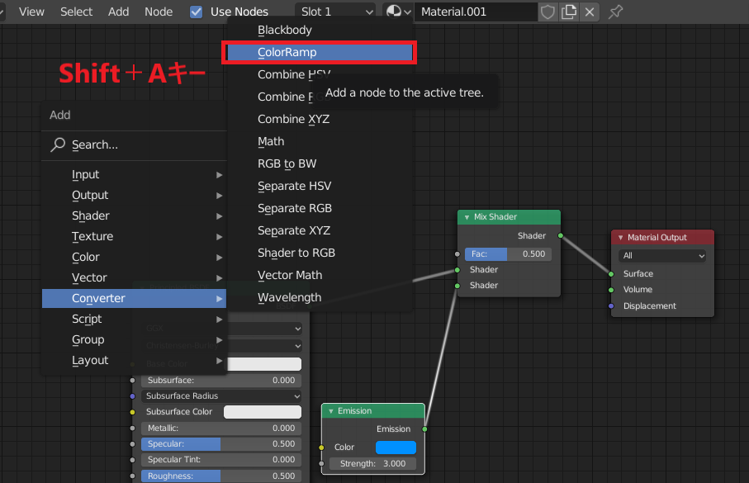
Task: Click Material Output Volume socket
Action: [611, 290]
